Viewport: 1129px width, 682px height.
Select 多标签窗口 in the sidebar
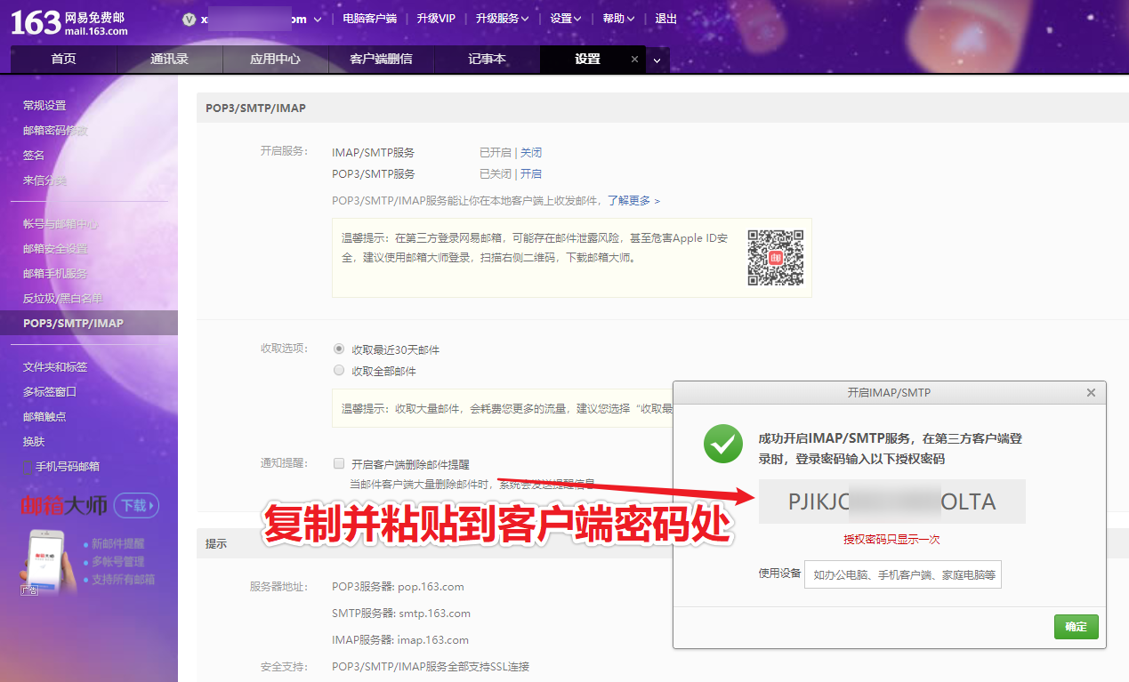(50, 392)
